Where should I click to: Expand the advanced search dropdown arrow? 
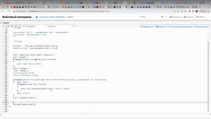[166, 17]
